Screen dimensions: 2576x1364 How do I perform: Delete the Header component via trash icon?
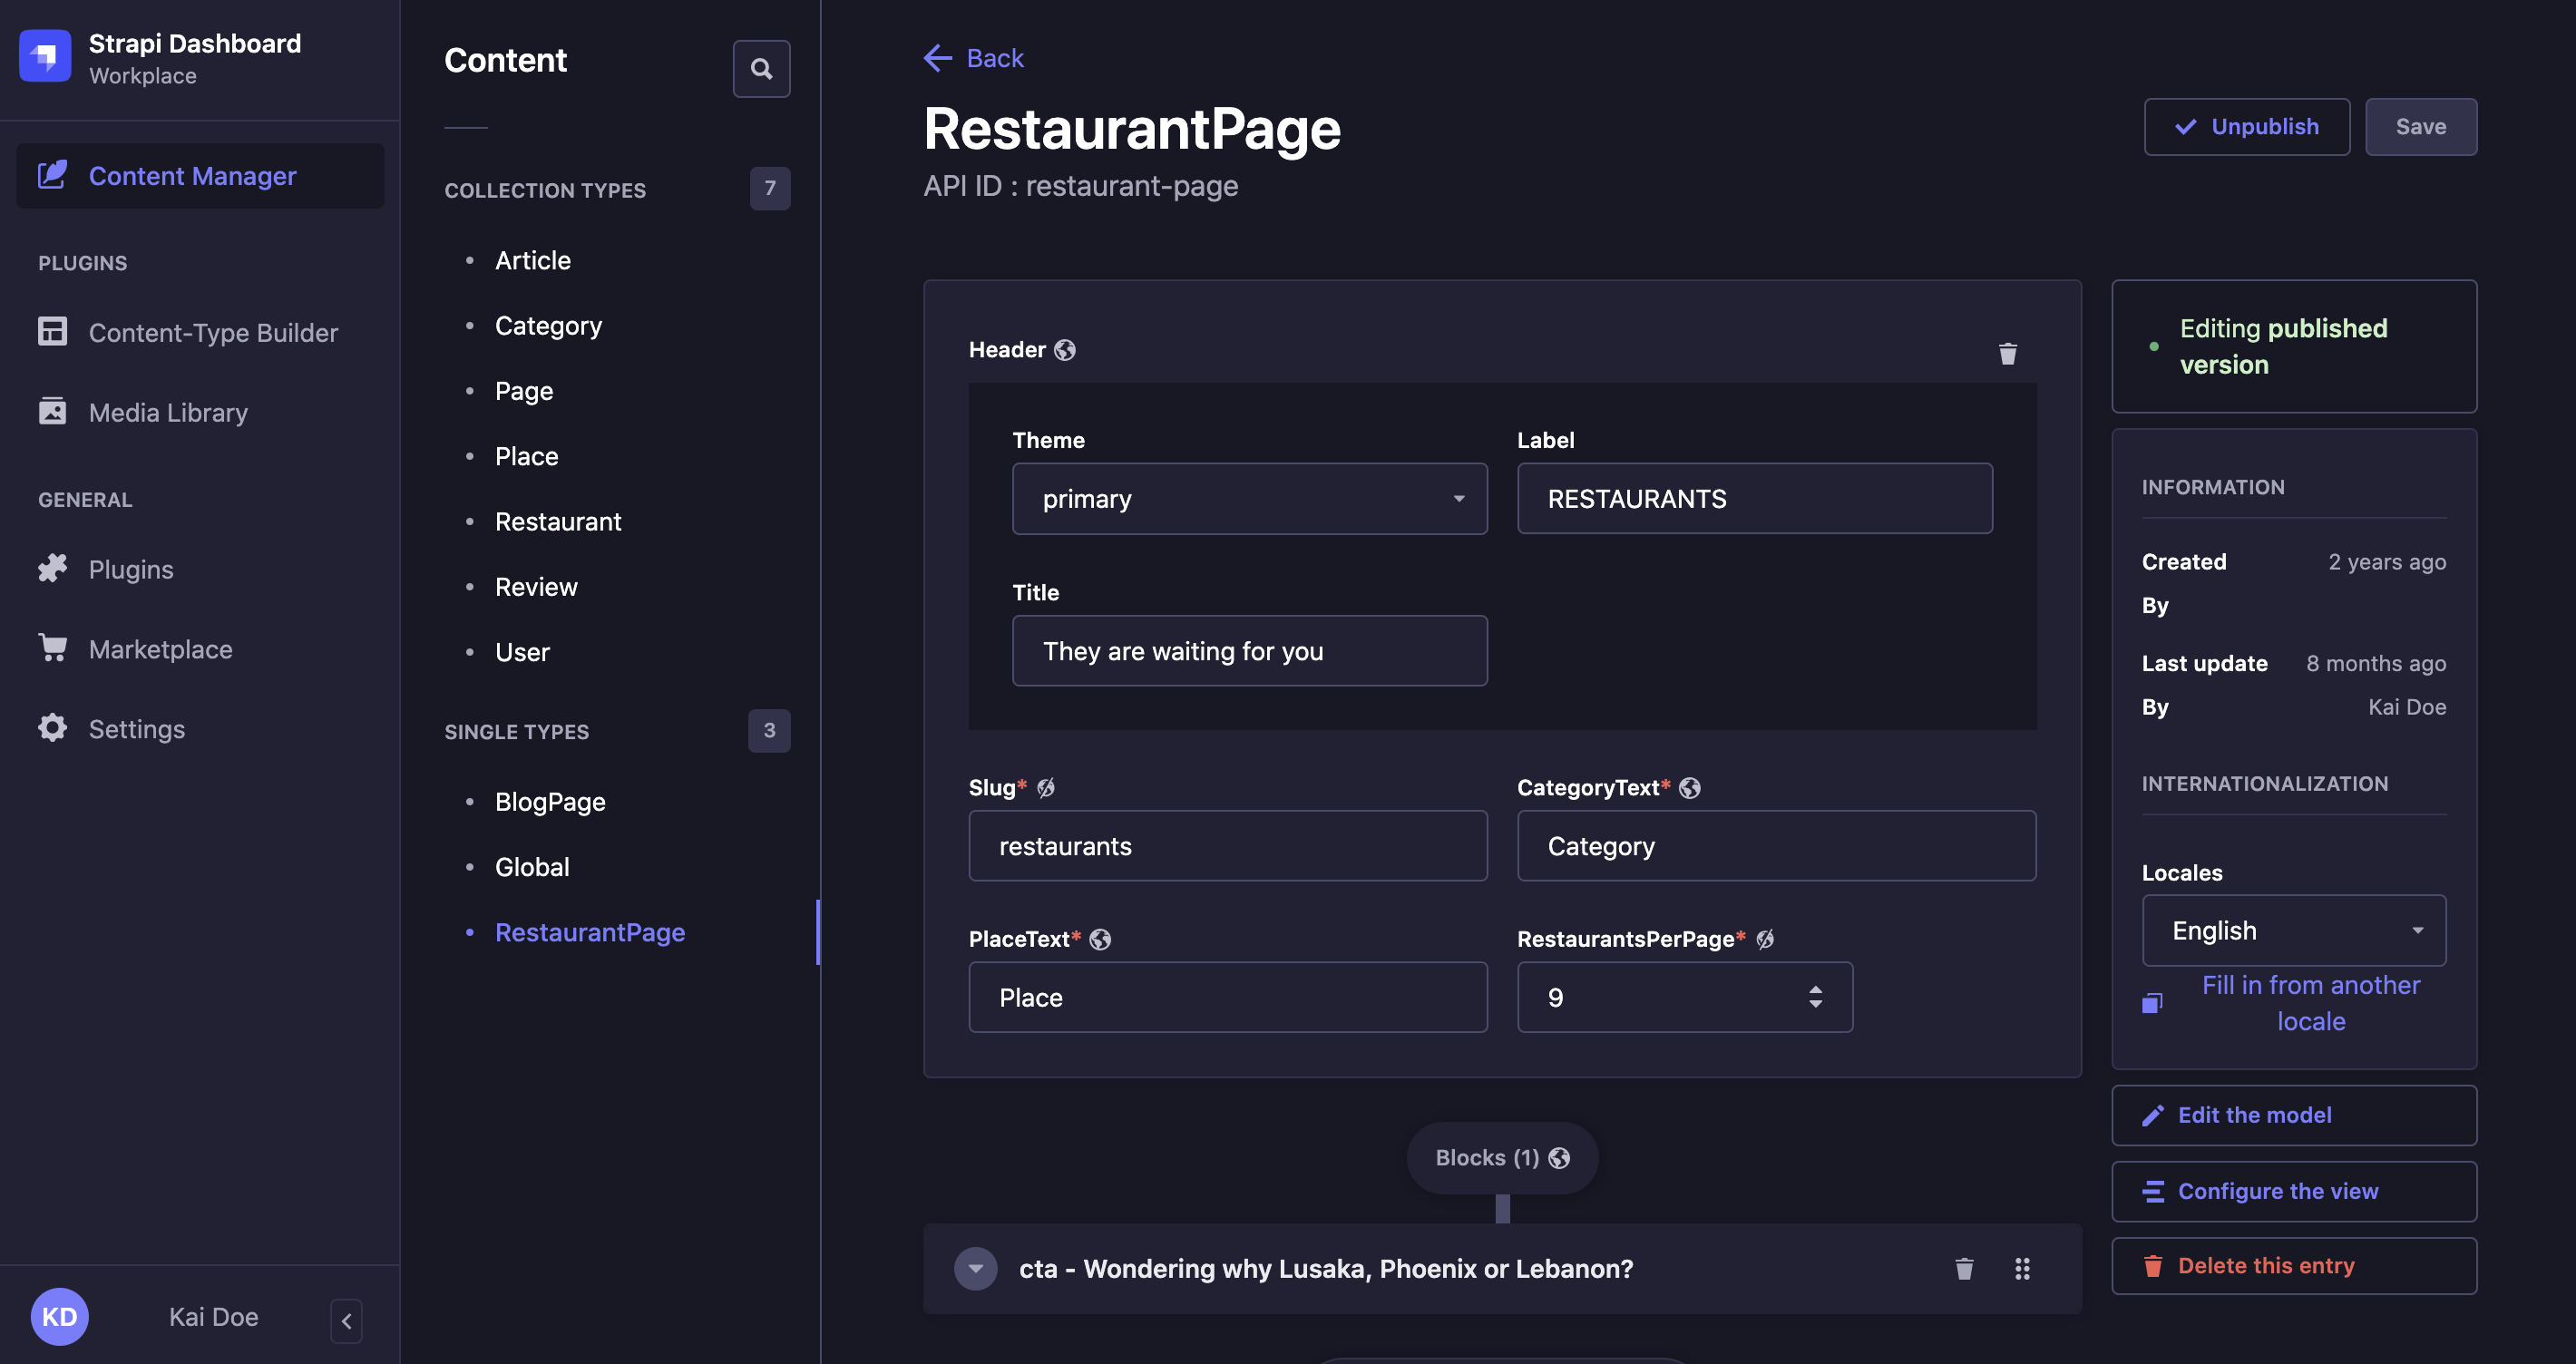click(2009, 353)
